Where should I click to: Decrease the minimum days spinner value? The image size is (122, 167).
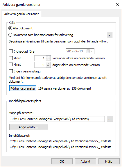pyautogui.click(x=48, y=66)
